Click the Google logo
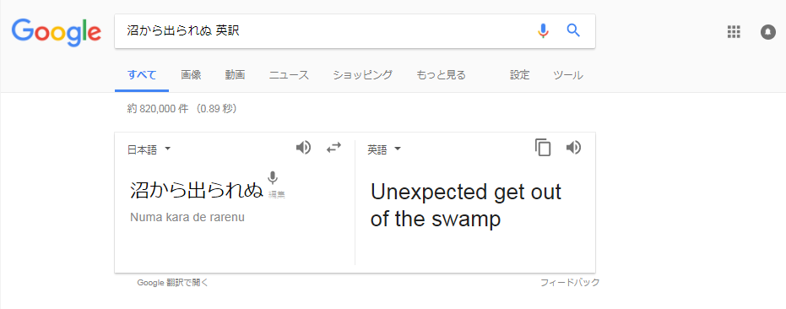Screen dimensions: 786x309 (x=56, y=33)
